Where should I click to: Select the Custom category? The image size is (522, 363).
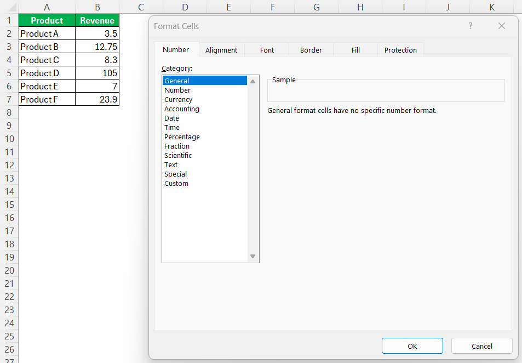pyautogui.click(x=205, y=183)
